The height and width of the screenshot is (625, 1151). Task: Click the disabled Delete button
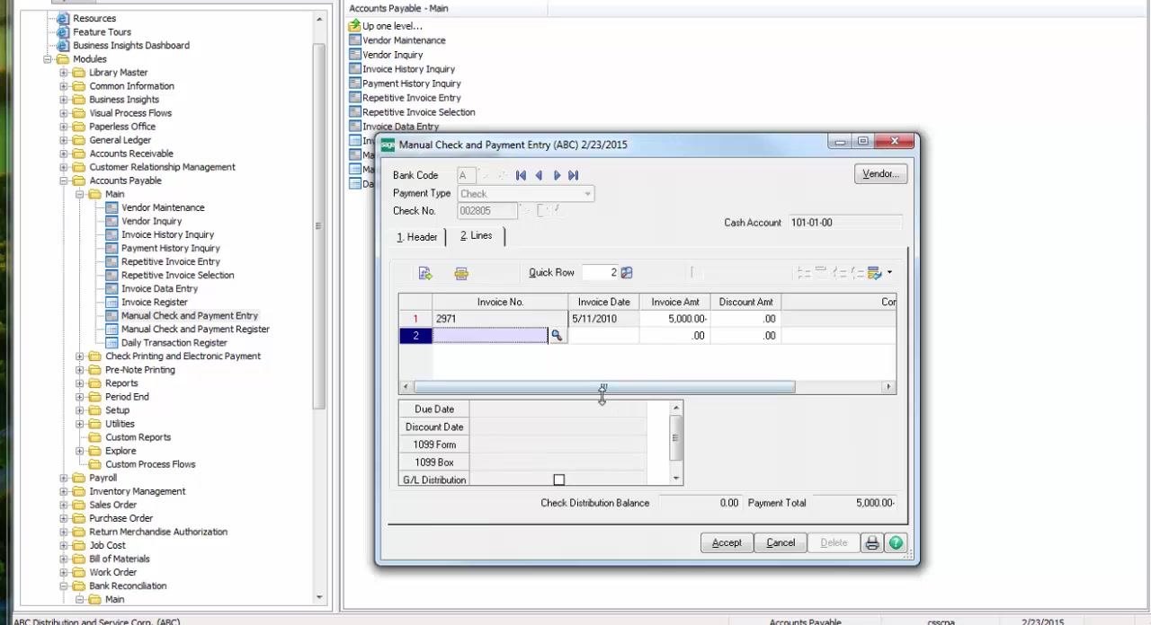click(x=834, y=542)
